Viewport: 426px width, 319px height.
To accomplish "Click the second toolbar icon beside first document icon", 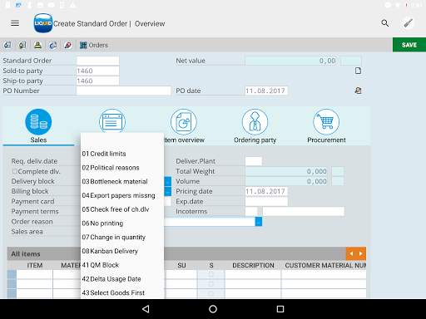I will point(22,45).
